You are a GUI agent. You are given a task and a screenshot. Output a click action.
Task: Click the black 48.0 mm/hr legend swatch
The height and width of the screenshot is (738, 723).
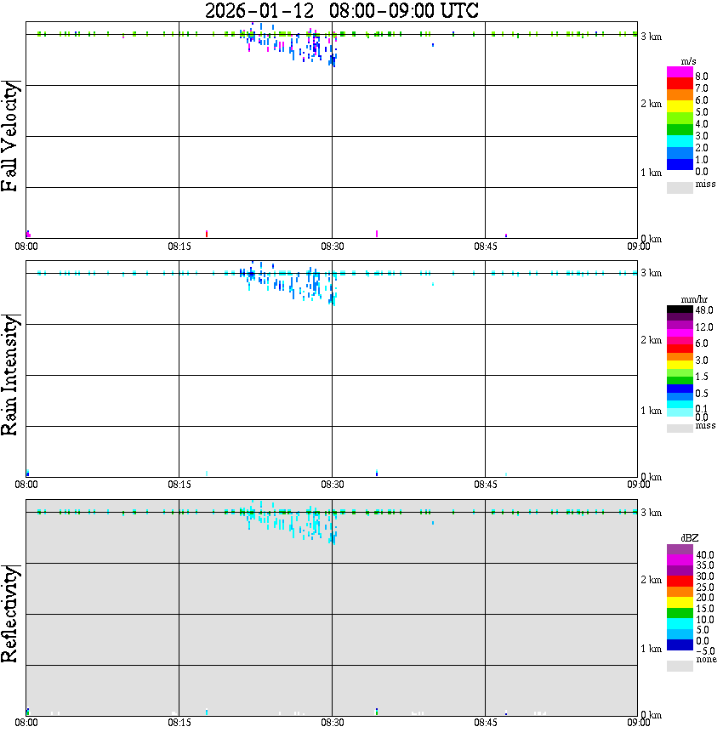680,309
